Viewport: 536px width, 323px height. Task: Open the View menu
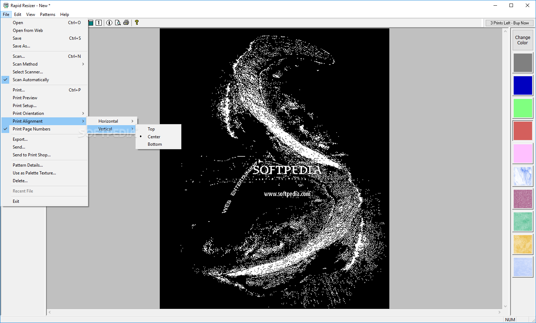pyautogui.click(x=30, y=15)
